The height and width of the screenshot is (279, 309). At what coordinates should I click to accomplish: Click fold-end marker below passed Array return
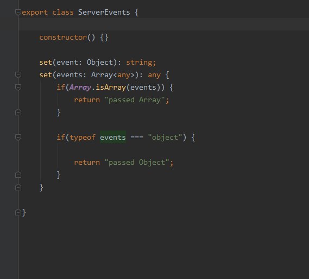click(x=18, y=112)
